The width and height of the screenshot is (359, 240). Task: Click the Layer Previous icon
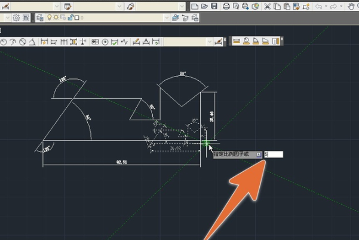tap(185, 18)
